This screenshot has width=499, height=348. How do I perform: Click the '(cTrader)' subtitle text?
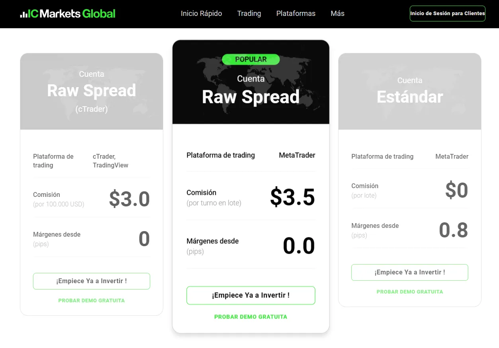pos(92,109)
